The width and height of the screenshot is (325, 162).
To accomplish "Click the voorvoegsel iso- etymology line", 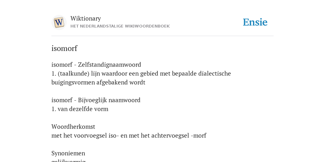I will click(x=129, y=135).
